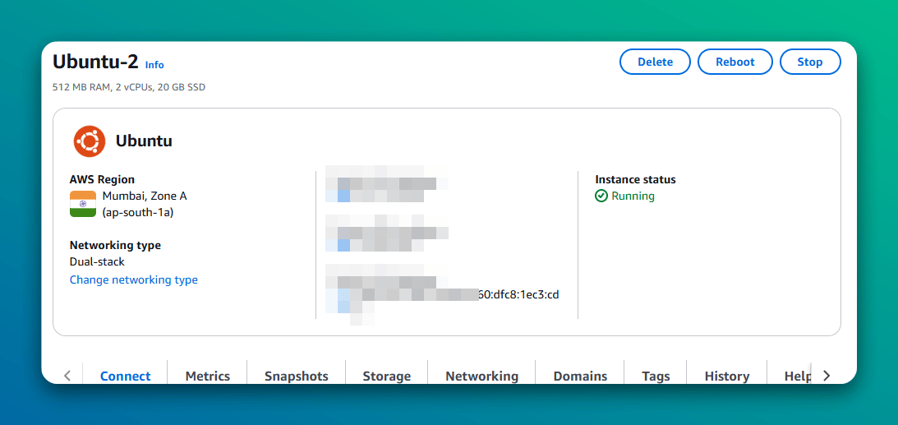The height and width of the screenshot is (425, 898).
Task: Select the partially hidden Help tab
Action: tap(796, 376)
